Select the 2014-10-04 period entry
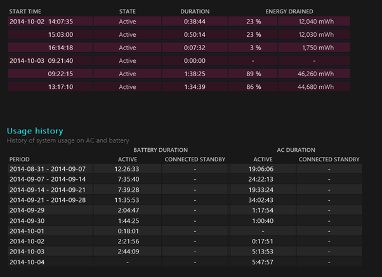This screenshot has width=382, height=277. pos(27,261)
